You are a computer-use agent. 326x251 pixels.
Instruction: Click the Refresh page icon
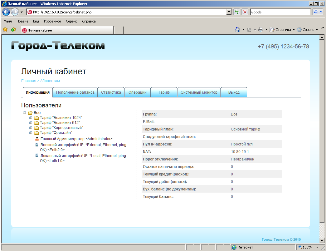(x=237, y=12)
